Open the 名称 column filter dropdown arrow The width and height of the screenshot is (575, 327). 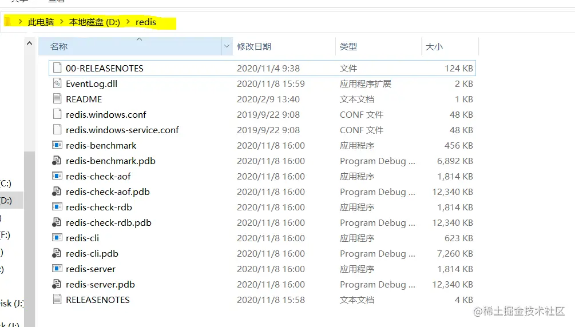tap(227, 46)
